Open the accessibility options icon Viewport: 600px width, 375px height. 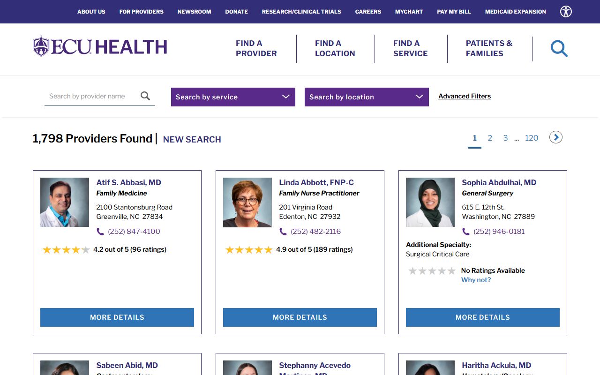tap(566, 12)
